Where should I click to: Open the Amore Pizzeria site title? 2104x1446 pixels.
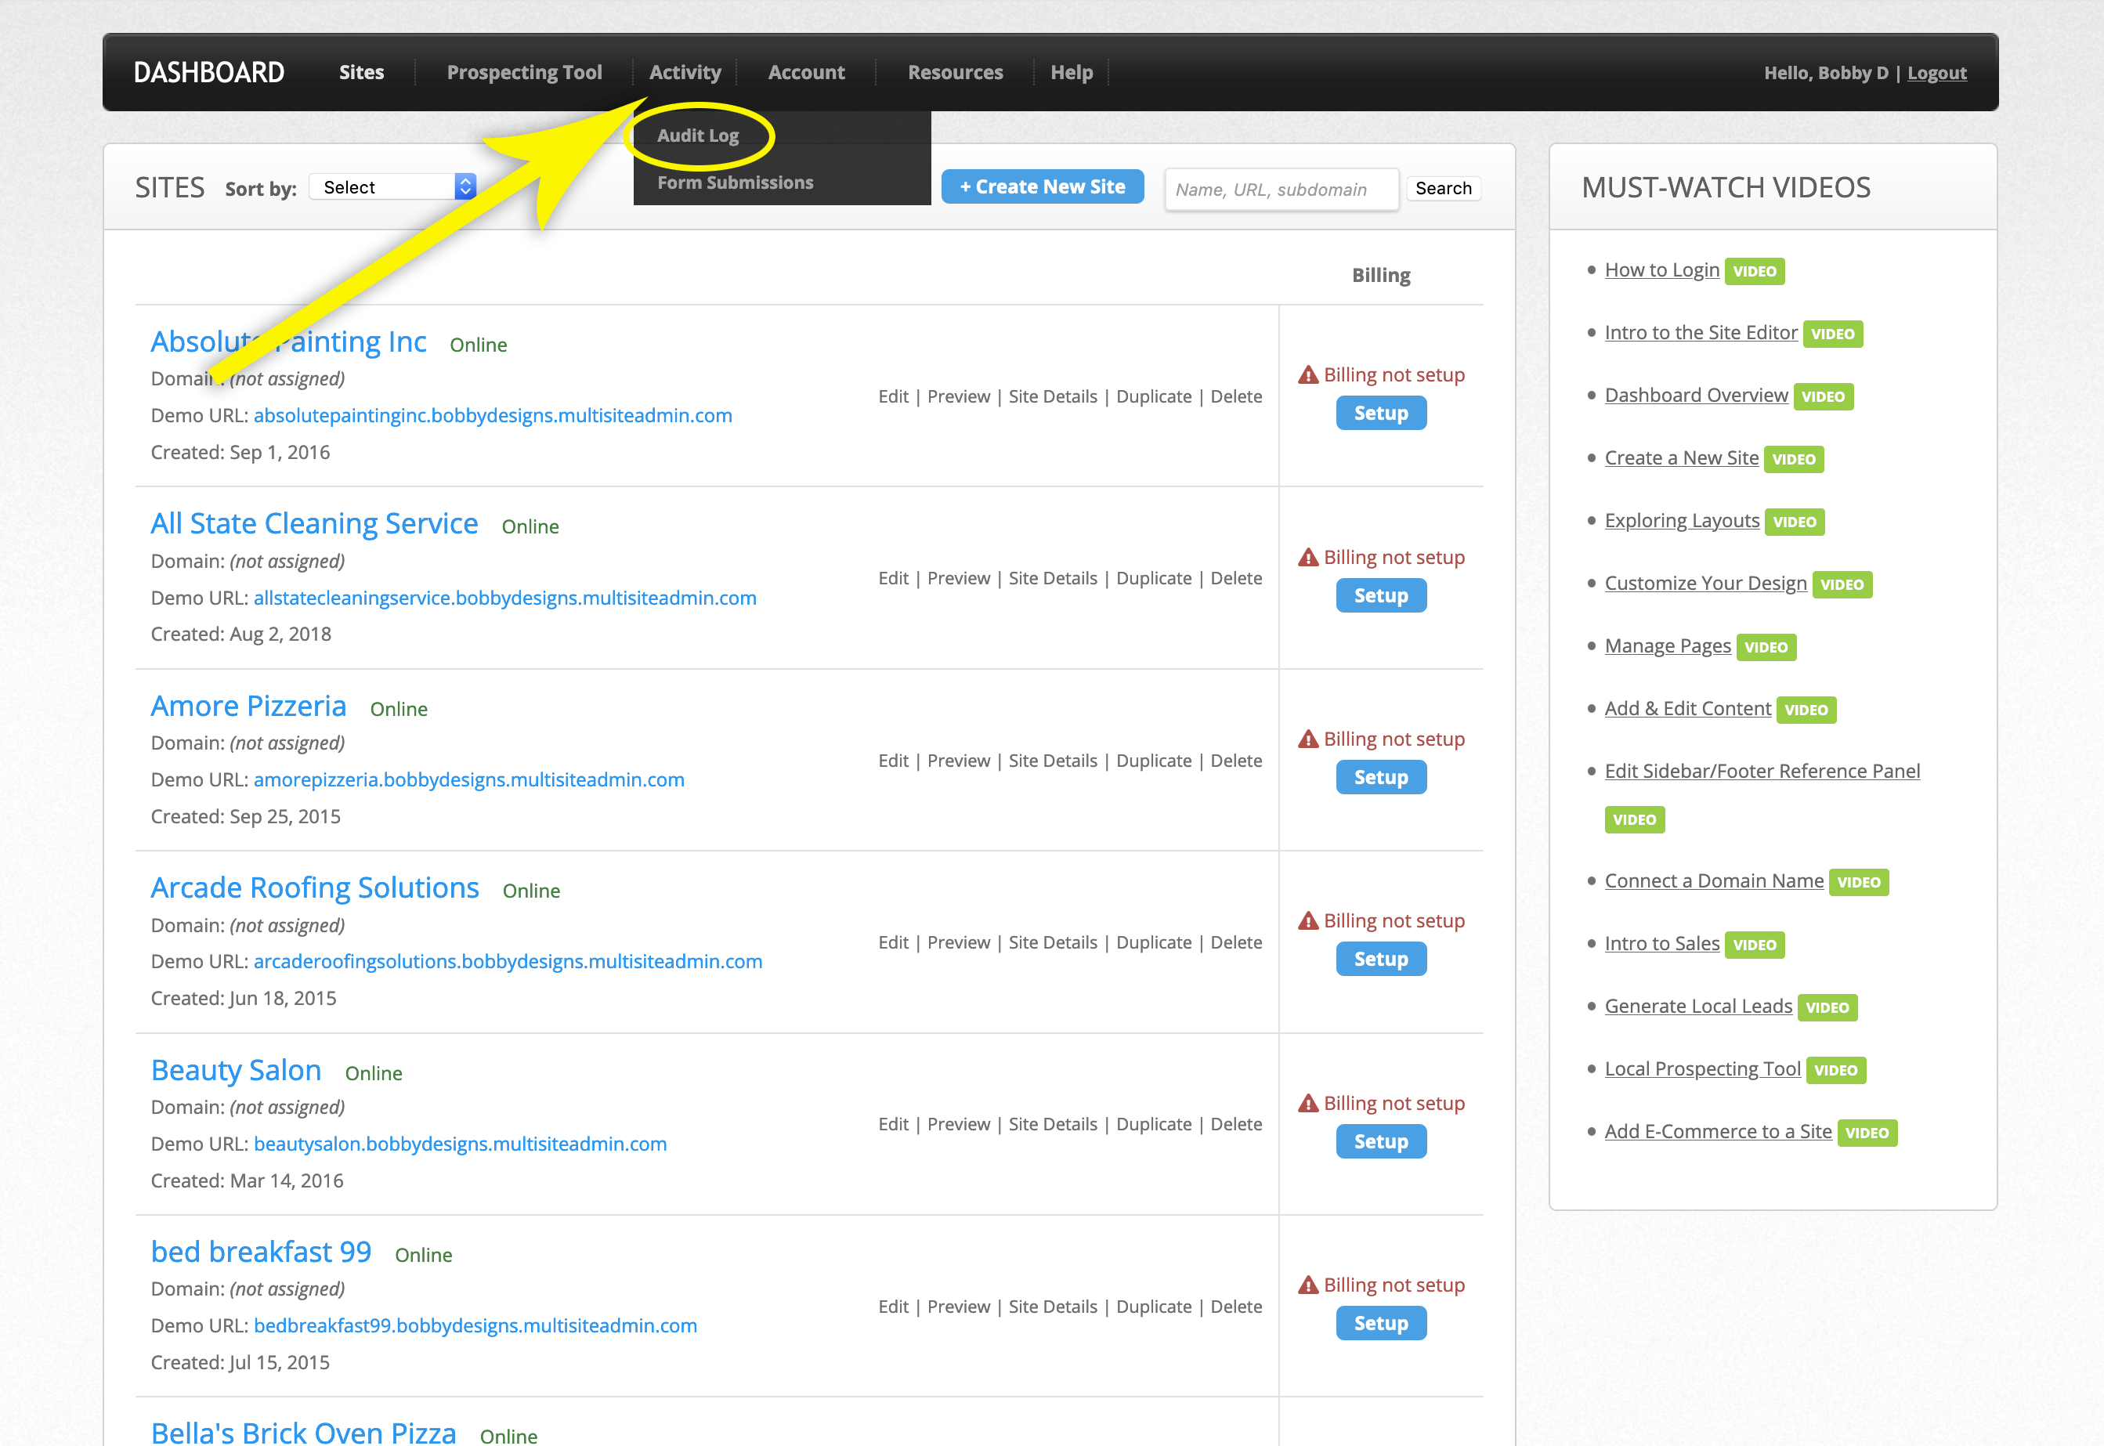tap(248, 706)
